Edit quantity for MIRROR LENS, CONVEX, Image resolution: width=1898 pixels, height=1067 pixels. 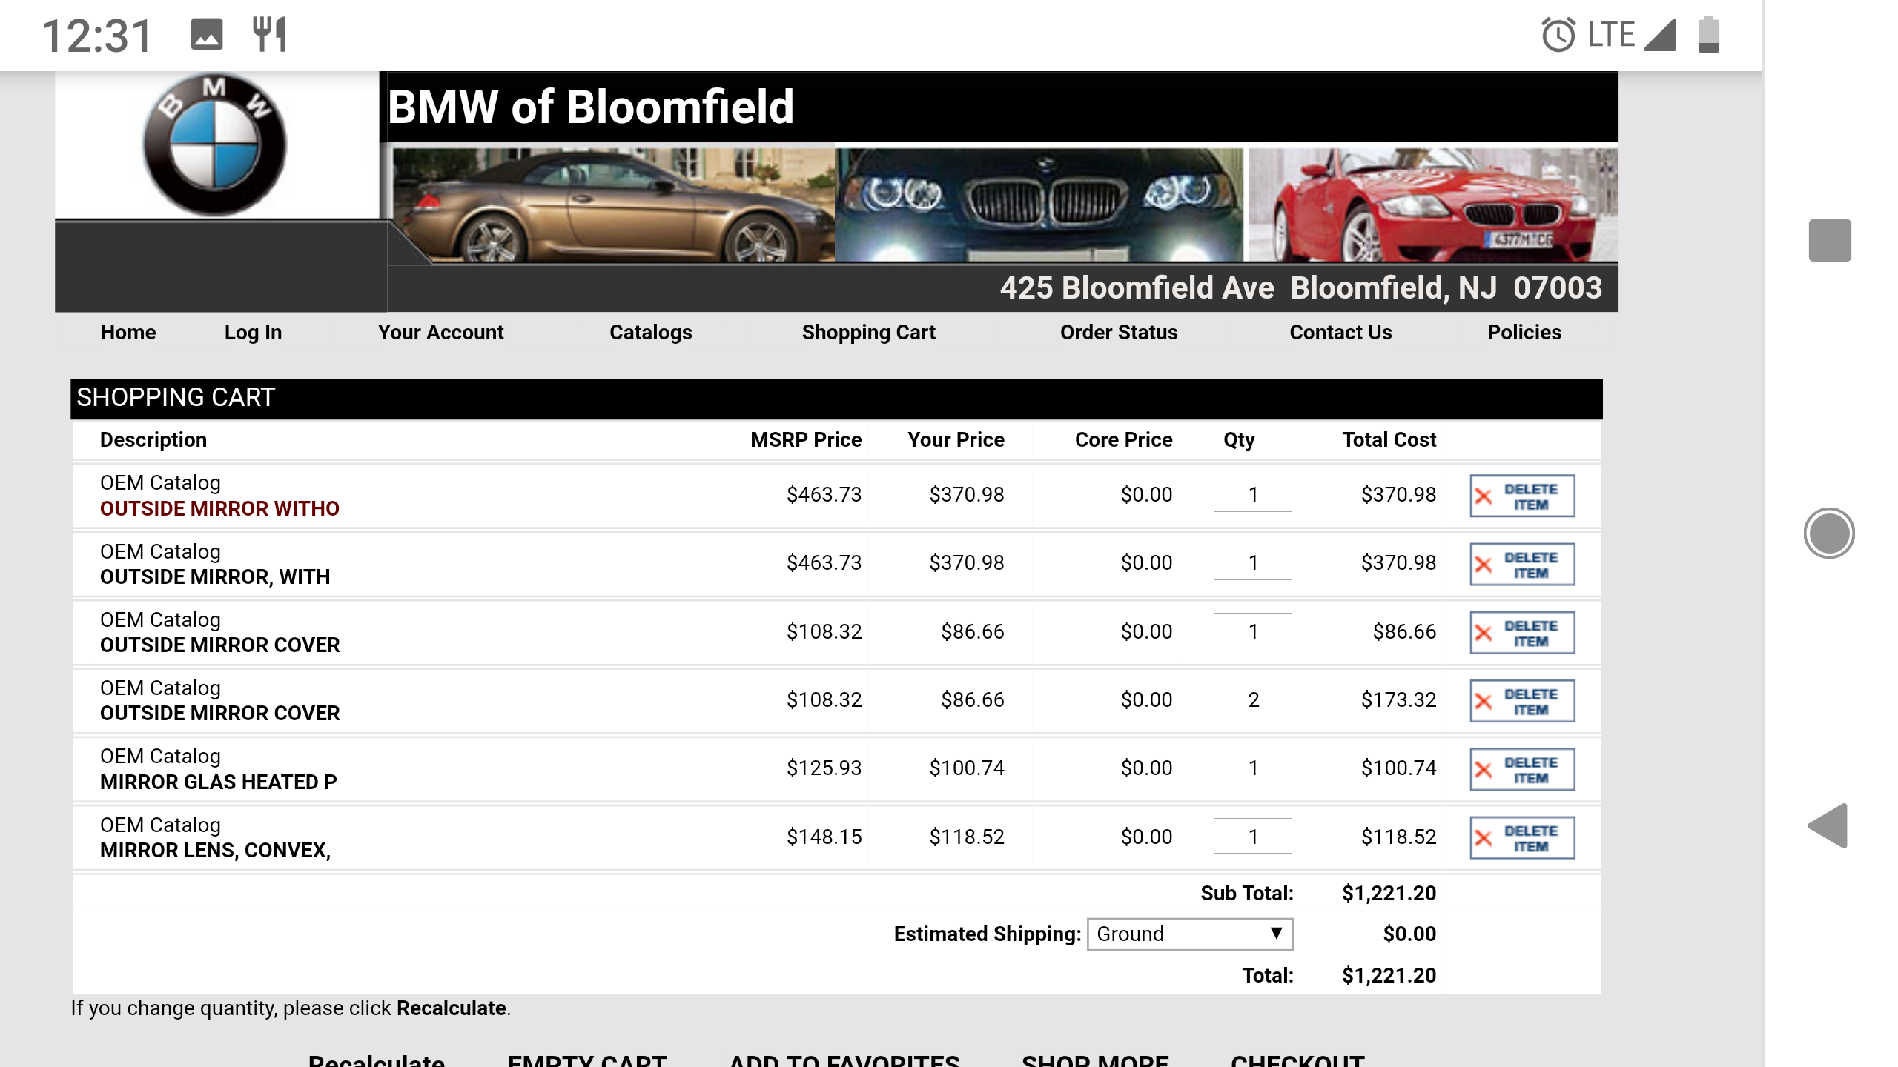(1252, 837)
